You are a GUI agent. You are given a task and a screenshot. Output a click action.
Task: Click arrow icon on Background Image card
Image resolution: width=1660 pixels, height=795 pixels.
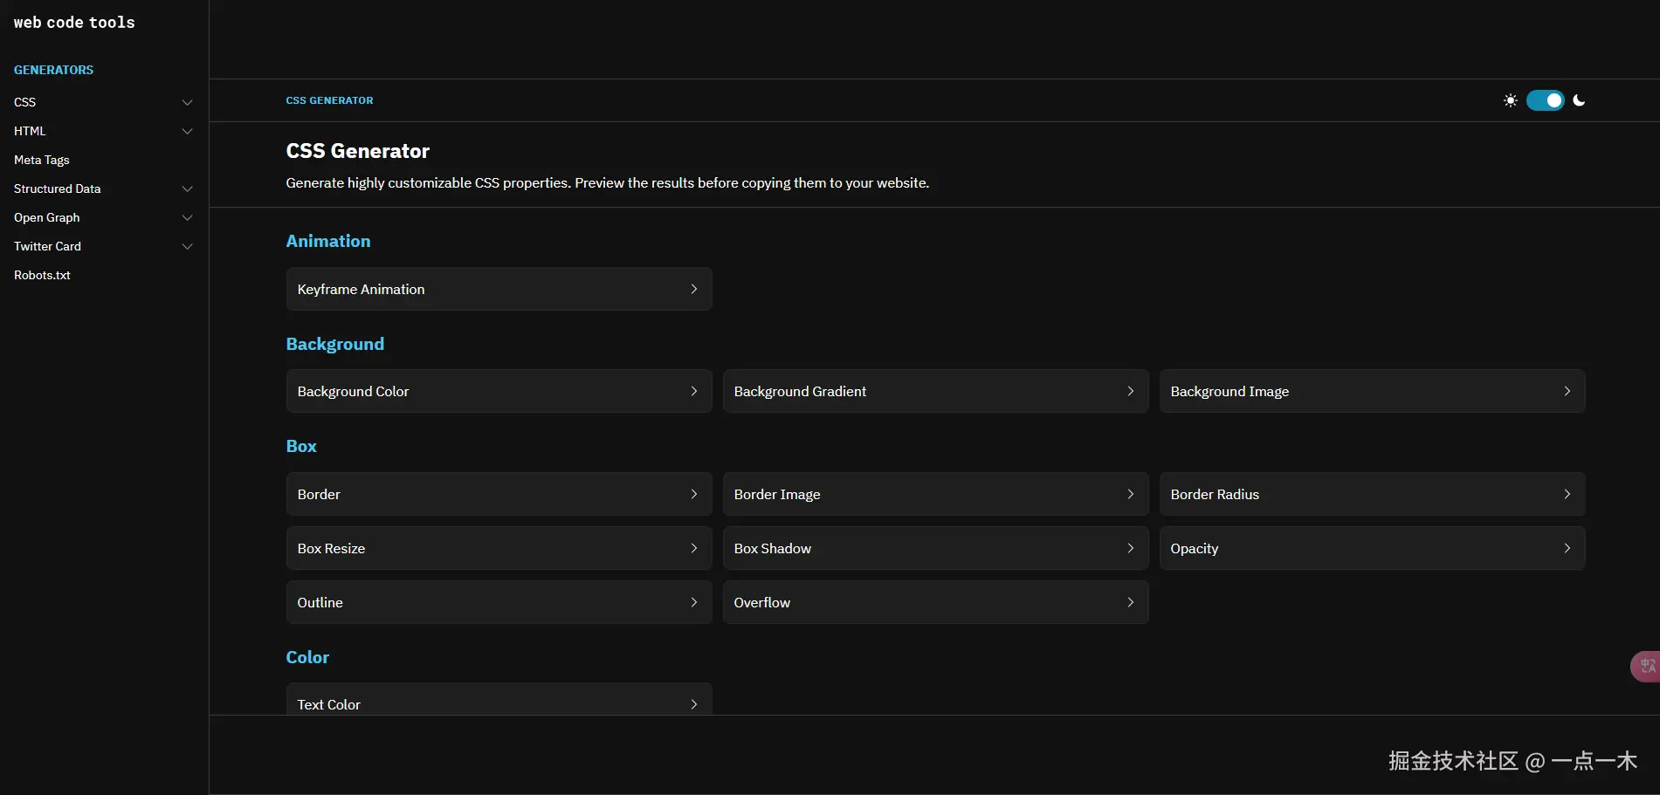click(x=1567, y=391)
